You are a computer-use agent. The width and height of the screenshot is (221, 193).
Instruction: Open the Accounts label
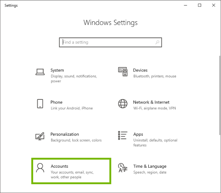tap(59, 166)
